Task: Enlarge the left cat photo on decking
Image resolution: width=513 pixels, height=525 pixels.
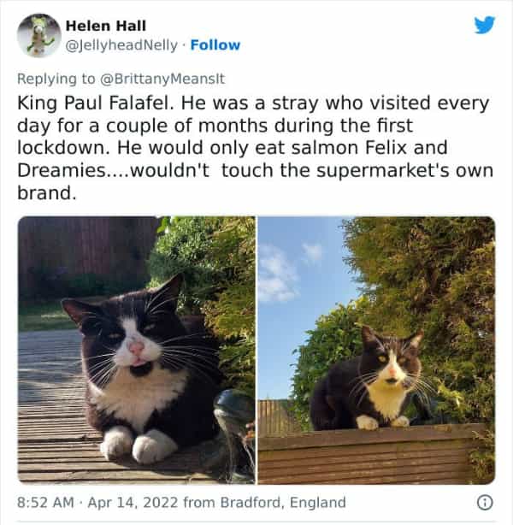Action: coord(137,349)
